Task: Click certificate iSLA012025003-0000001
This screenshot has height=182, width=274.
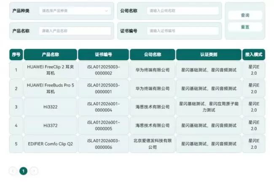Action: pos(103,88)
